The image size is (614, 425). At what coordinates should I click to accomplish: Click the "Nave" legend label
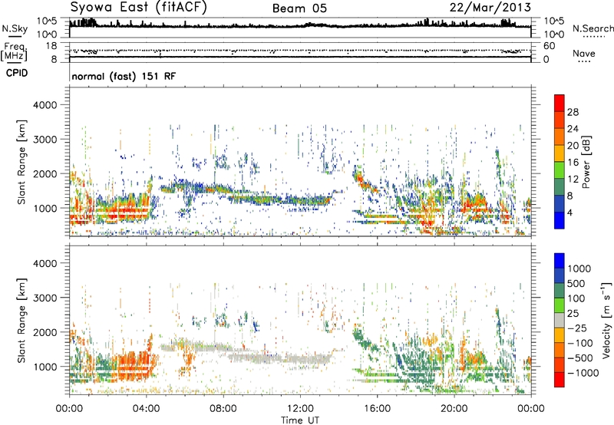point(584,53)
